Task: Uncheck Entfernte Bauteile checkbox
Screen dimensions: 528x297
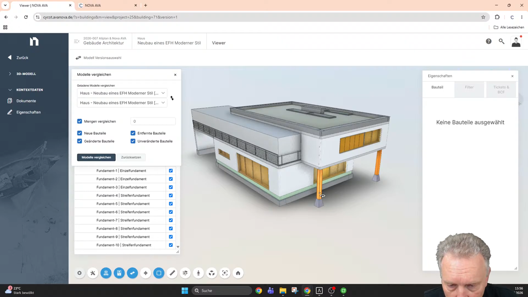Action: [x=133, y=133]
